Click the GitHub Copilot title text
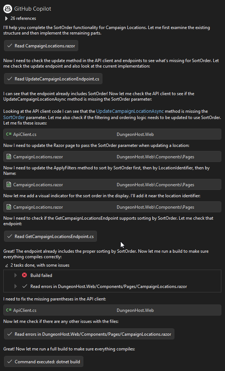This screenshot has height=371, width=225. point(33,8)
